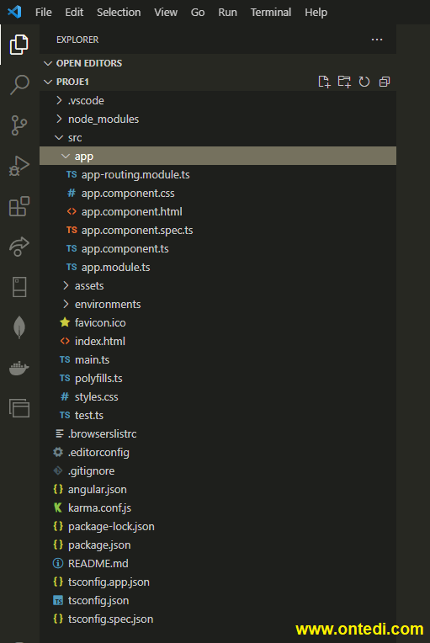Image resolution: width=430 pixels, height=643 pixels.
Task: Open main.ts file
Action: click(x=218, y=359)
